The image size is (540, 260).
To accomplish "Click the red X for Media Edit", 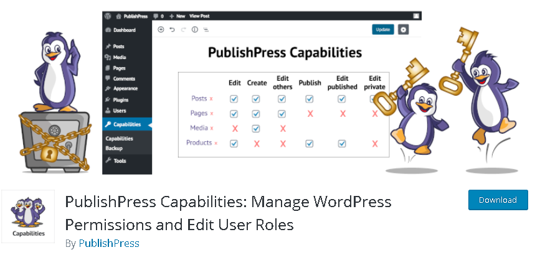I will 235,129.
